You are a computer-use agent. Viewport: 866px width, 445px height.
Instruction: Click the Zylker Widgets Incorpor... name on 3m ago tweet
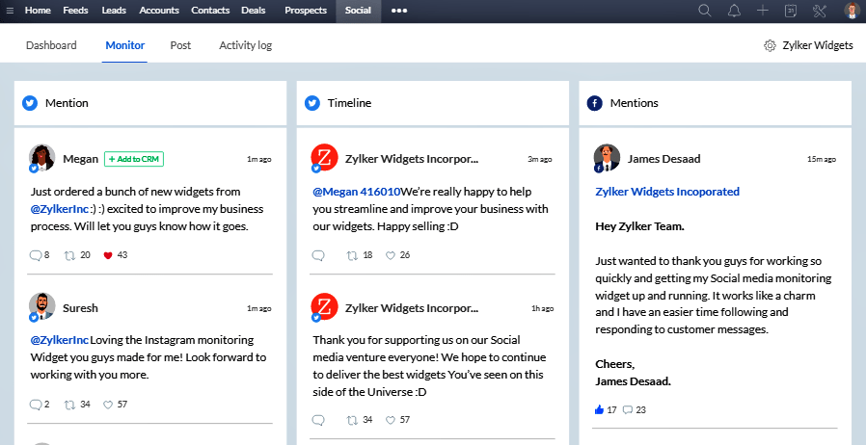point(412,159)
